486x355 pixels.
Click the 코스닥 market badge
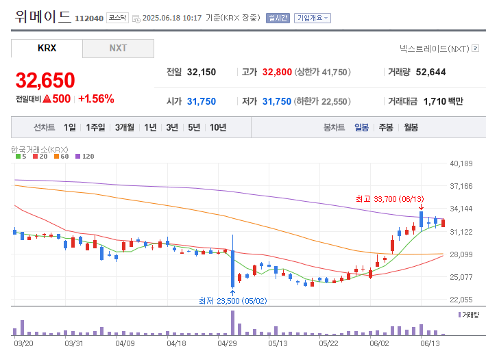point(117,18)
